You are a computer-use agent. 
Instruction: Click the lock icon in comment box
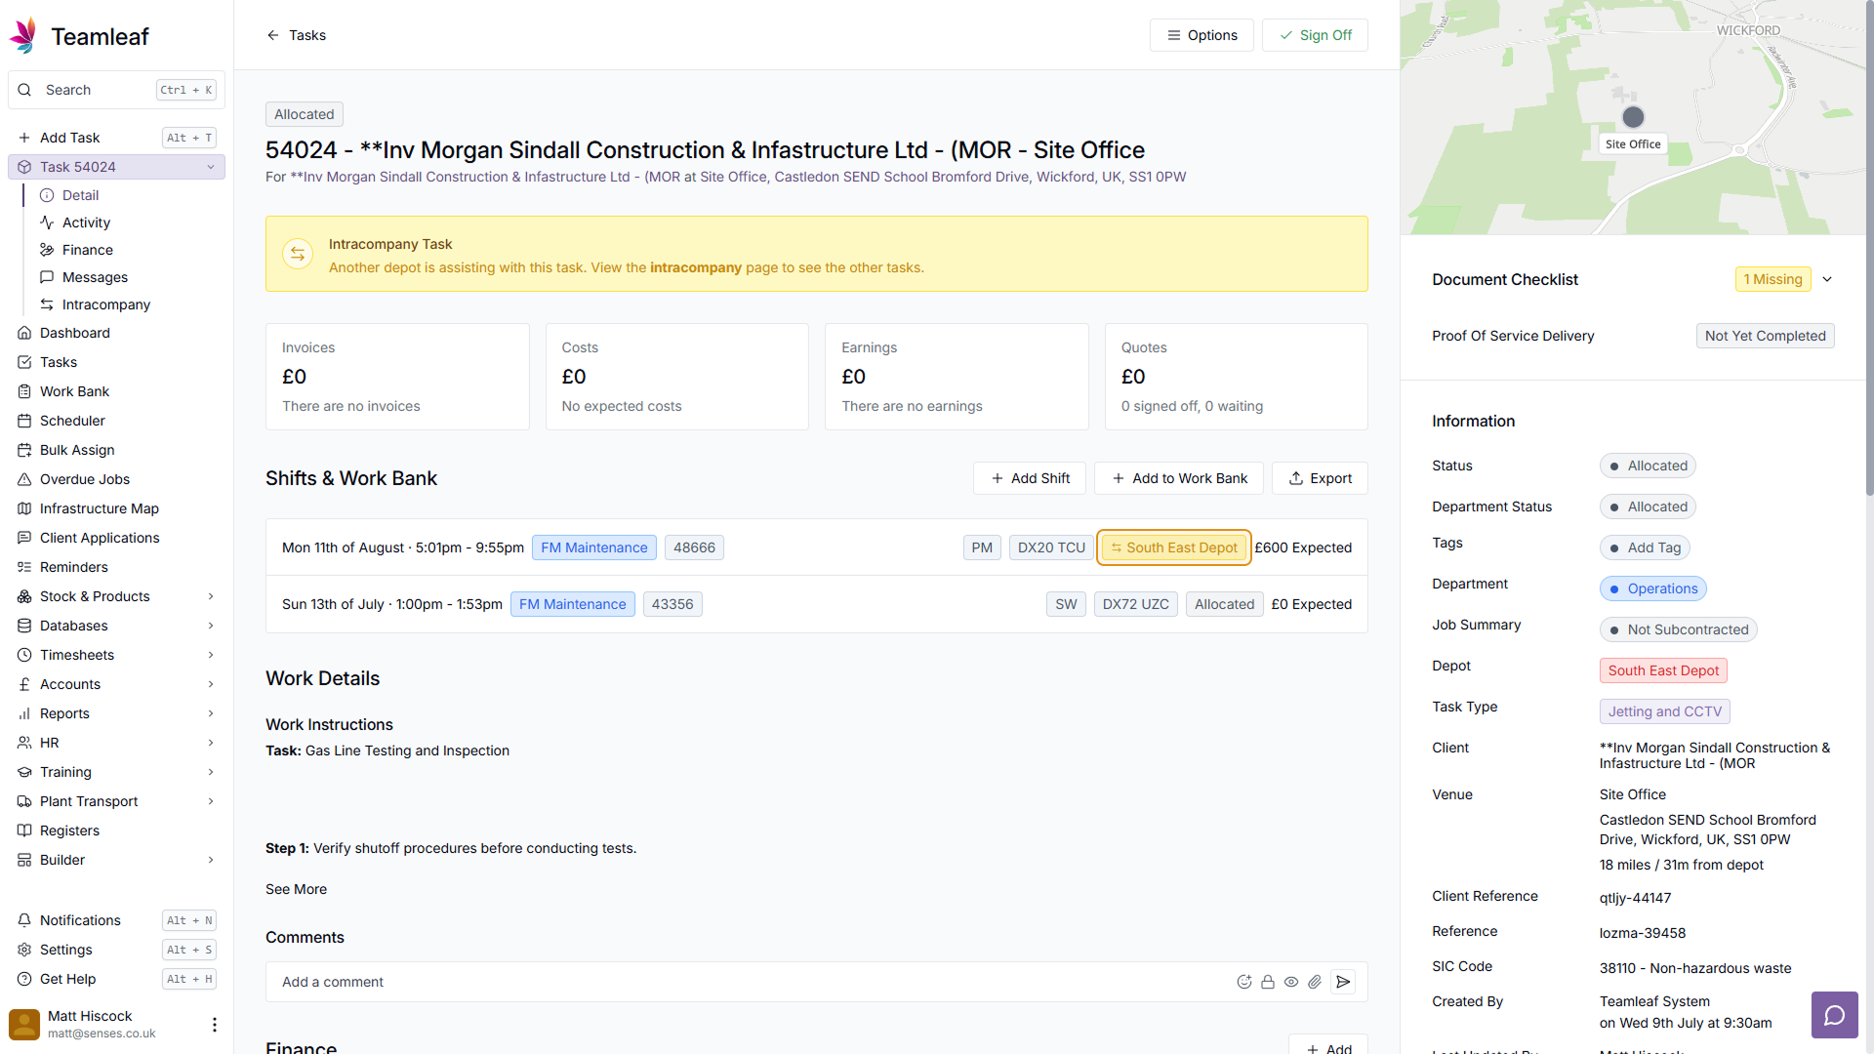(x=1267, y=982)
